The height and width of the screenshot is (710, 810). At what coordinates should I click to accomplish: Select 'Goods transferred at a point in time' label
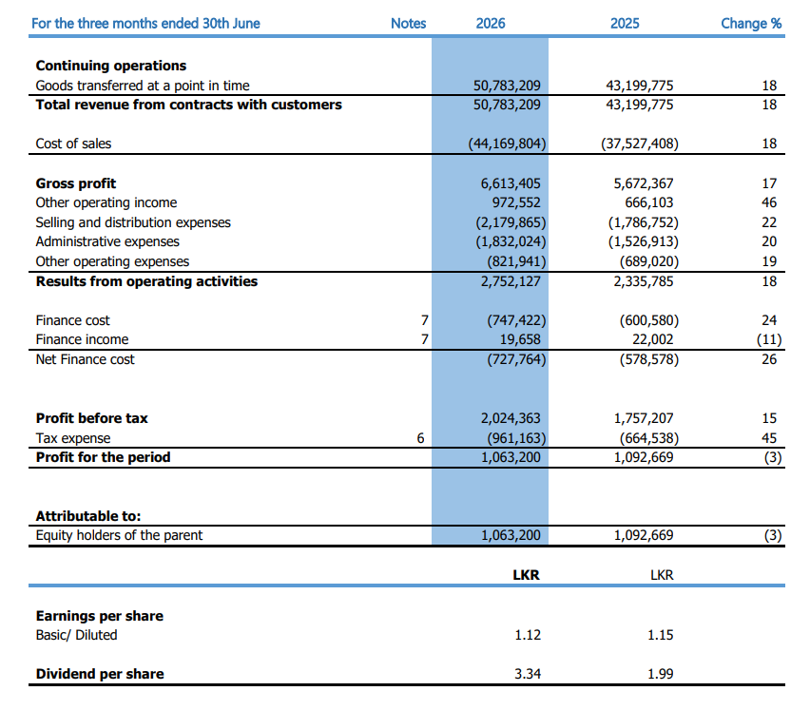(x=143, y=86)
